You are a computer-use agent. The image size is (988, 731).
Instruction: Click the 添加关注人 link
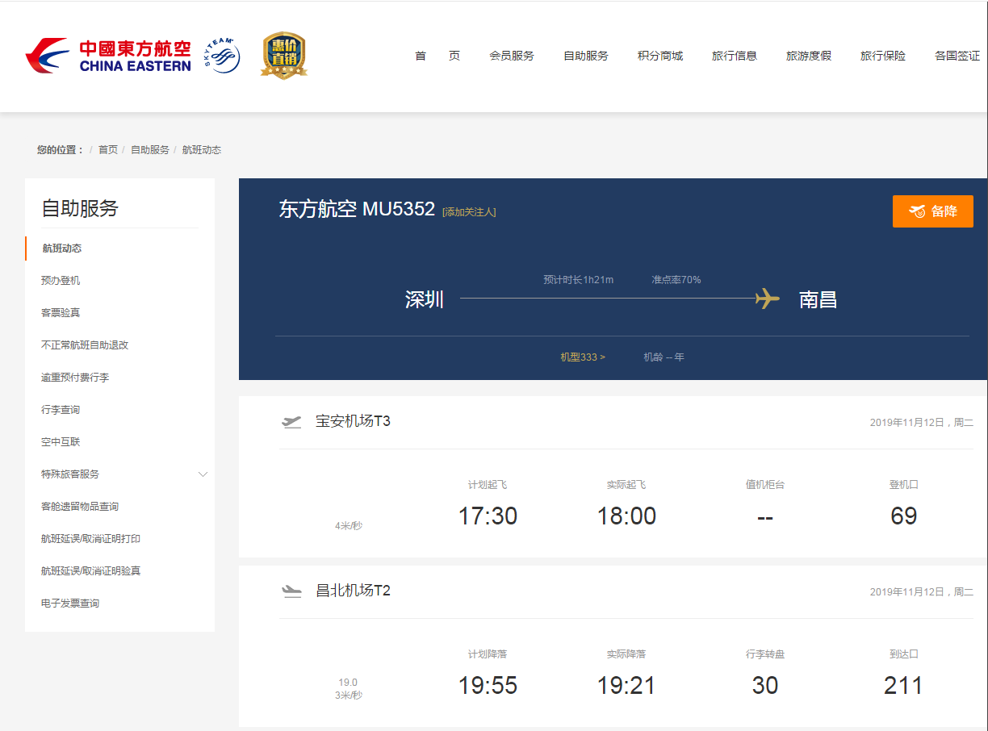tap(469, 212)
